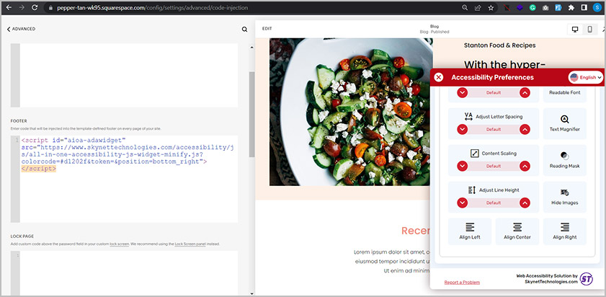Enable the Text Magnifier option
This screenshot has width=606, height=297.
click(x=565, y=124)
